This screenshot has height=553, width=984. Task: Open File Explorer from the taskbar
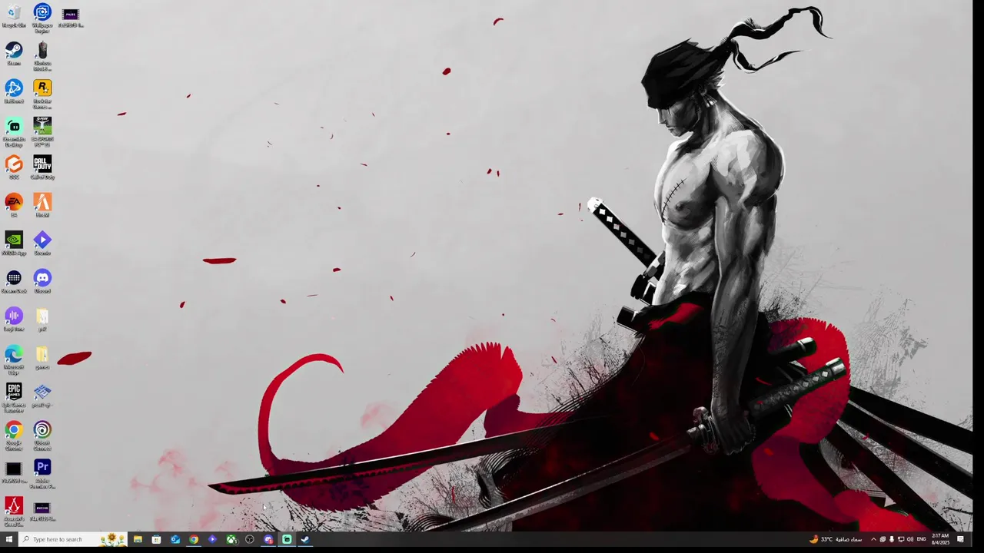[138, 539]
